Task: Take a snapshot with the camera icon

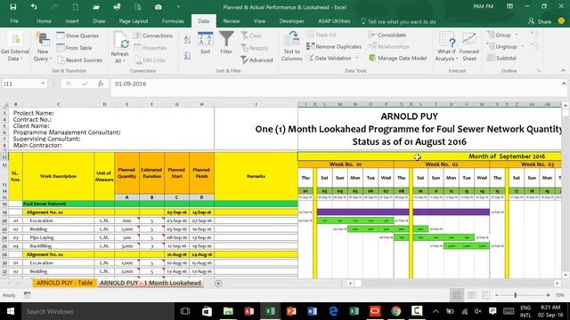Action: pos(159,7)
